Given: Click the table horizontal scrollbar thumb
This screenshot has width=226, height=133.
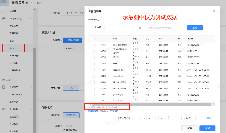Looking at the screenshot, I should pos(151,104).
